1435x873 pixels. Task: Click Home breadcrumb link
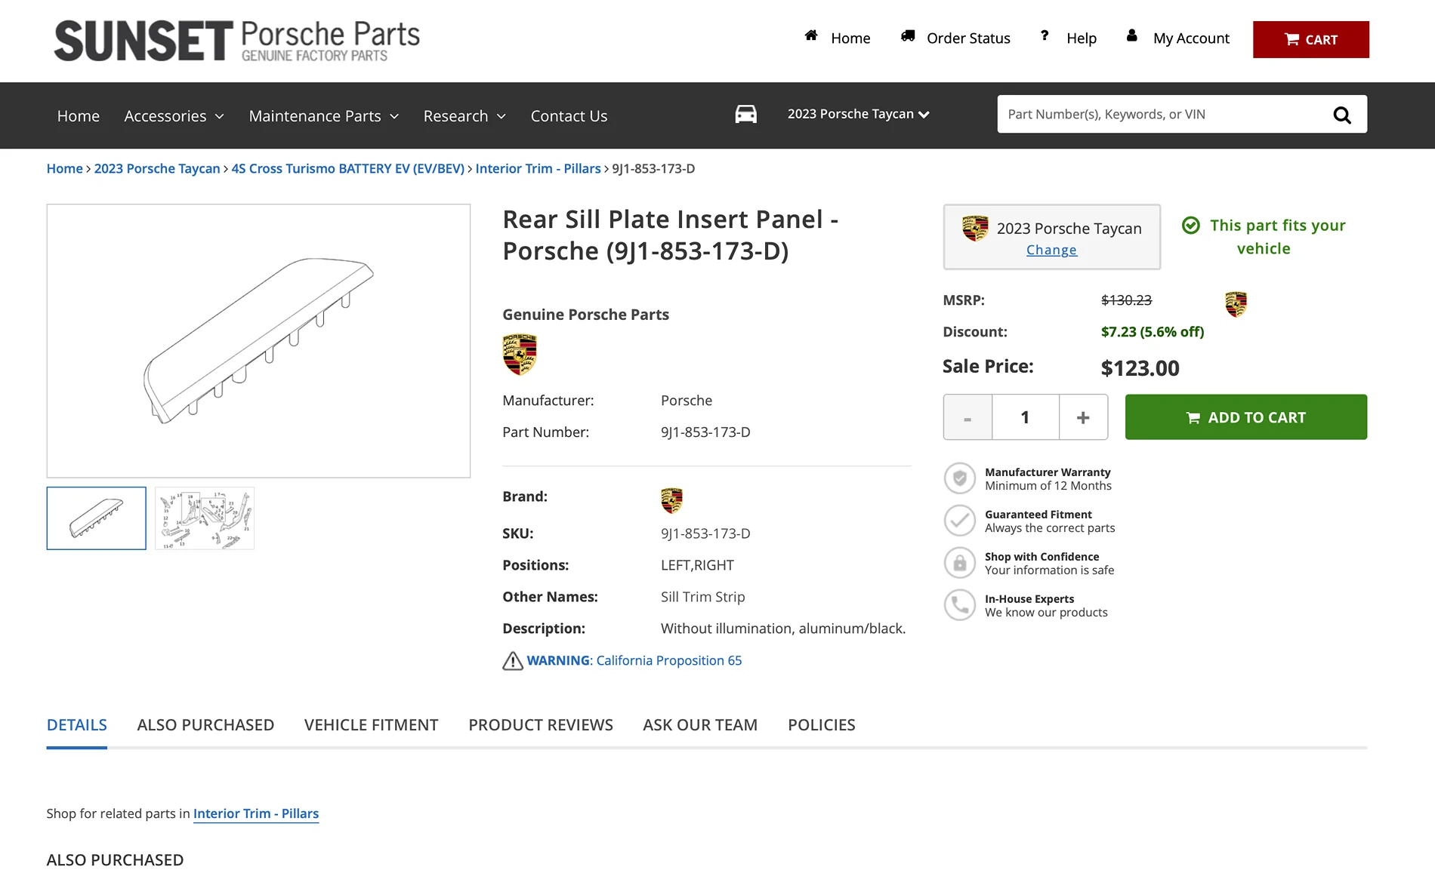coord(65,168)
